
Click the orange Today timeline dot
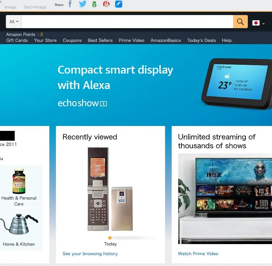pos(110,238)
